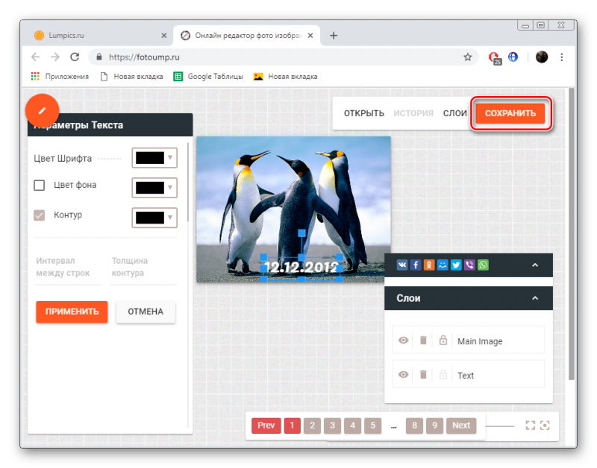Share via Facebook icon
This screenshot has width=597, height=468.
[x=416, y=265]
